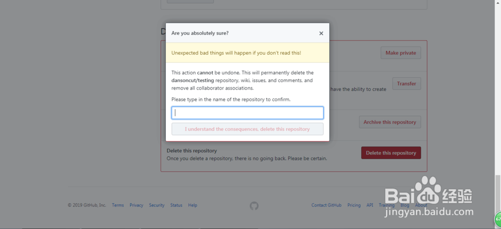
Task: Click the GitHub Octocat footer logo
Action: click(x=254, y=205)
